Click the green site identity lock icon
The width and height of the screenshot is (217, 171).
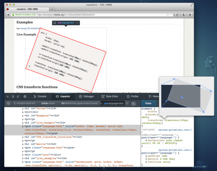click(x=13, y=15)
